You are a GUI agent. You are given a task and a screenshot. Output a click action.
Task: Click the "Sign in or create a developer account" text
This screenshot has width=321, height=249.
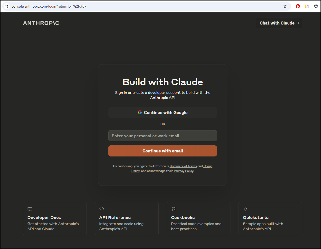click(163, 95)
